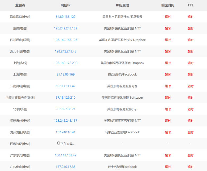Select monitor point 贵州贵阳[联通]

(20, 132)
